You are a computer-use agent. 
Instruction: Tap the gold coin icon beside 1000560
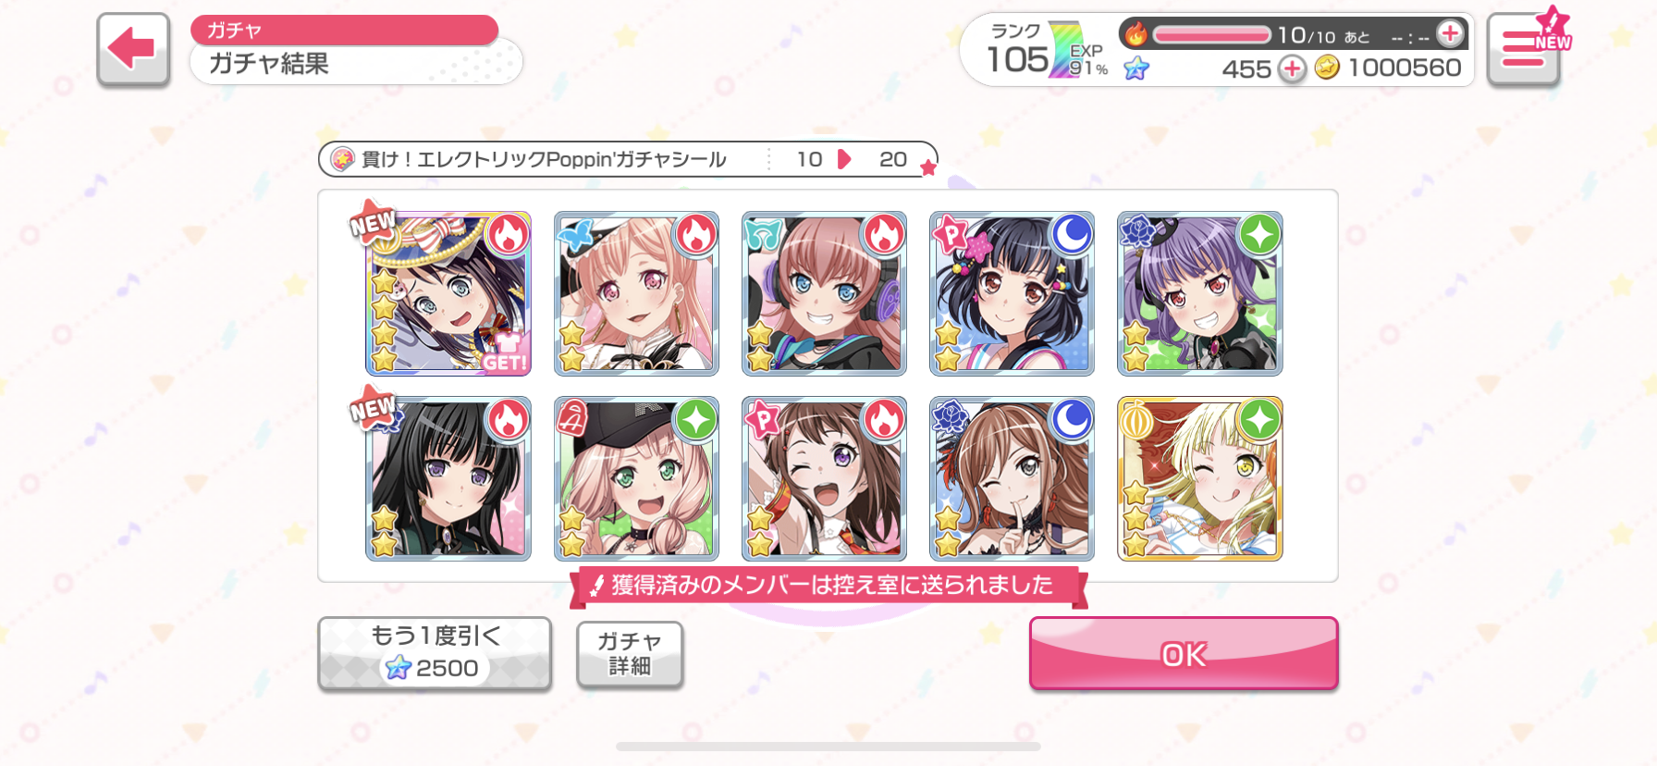coord(1327,68)
